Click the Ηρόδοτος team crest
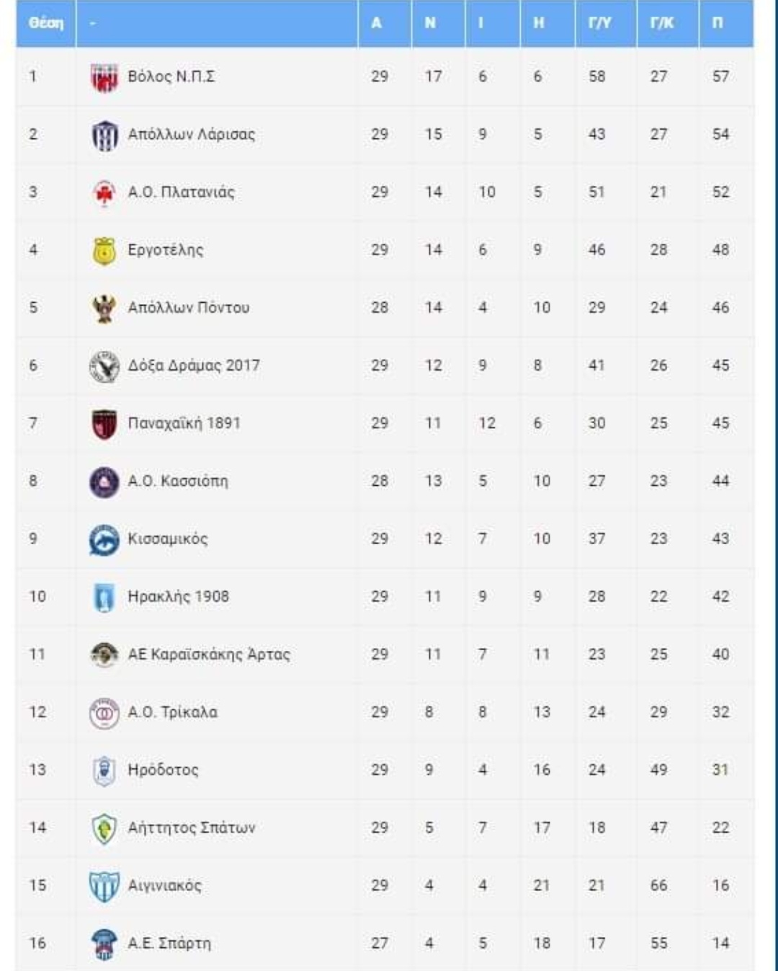The width and height of the screenshot is (778, 971). (x=104, y=771)
